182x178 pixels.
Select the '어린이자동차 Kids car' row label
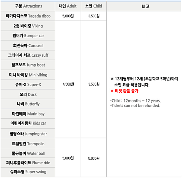(x=28, y=123)
